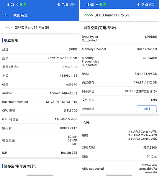159x177 pixels.
Task: Tap the 解析度 value 1080 x 2412
Action: click(x=68, y=128)
